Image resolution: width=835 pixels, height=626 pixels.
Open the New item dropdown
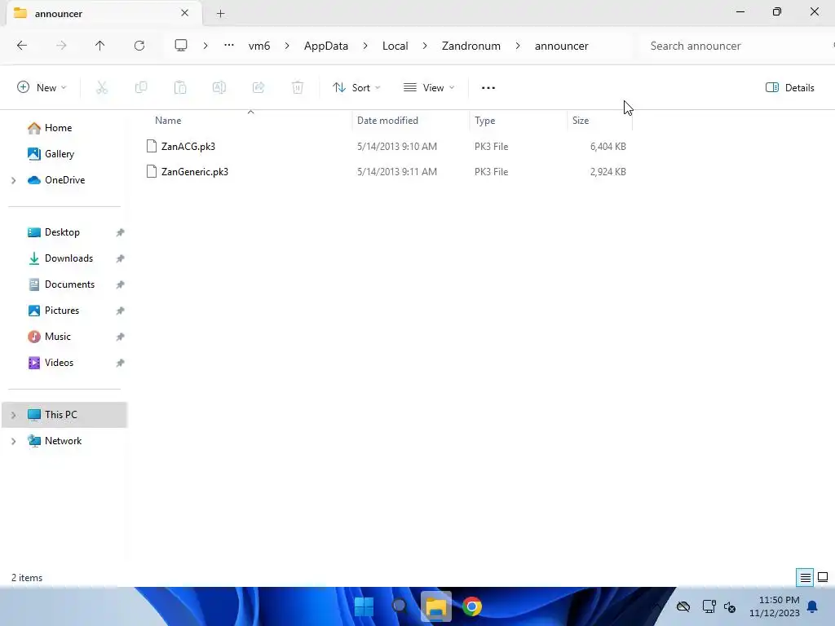coord(42,88)
